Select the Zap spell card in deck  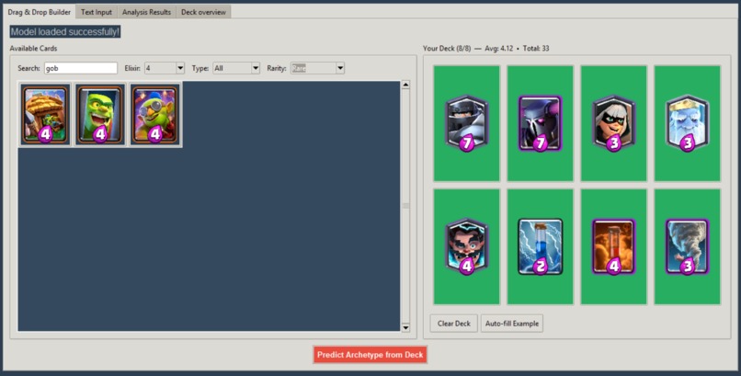(541, 247)
